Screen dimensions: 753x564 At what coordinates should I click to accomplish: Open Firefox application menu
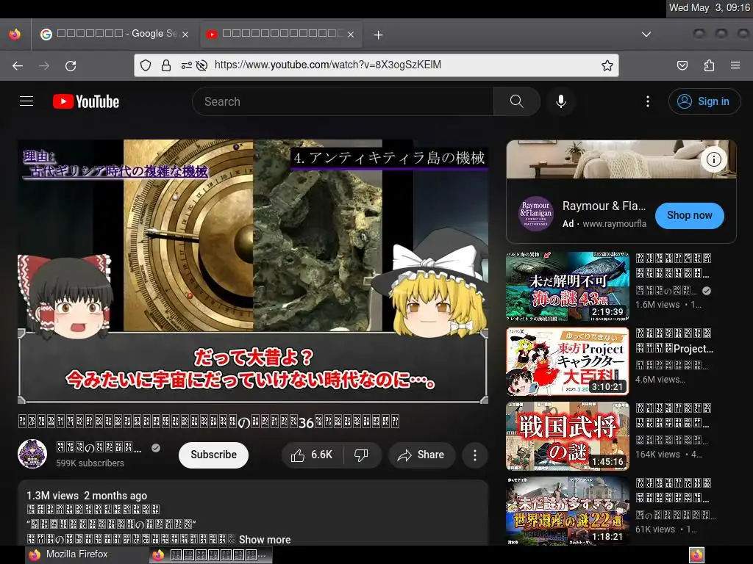coord(735,65)
